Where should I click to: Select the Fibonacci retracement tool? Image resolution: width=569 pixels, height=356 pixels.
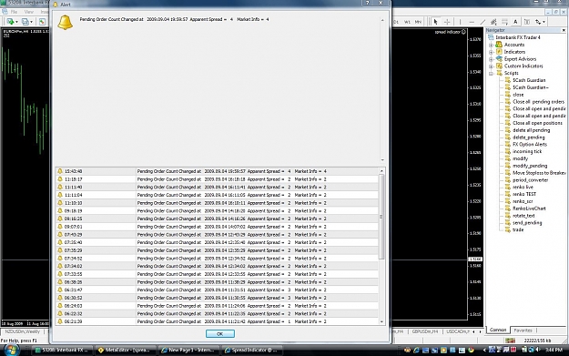(x=504, y=22)
